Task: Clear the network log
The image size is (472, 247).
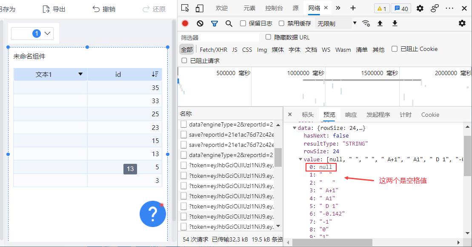Action: pos(200,23)
